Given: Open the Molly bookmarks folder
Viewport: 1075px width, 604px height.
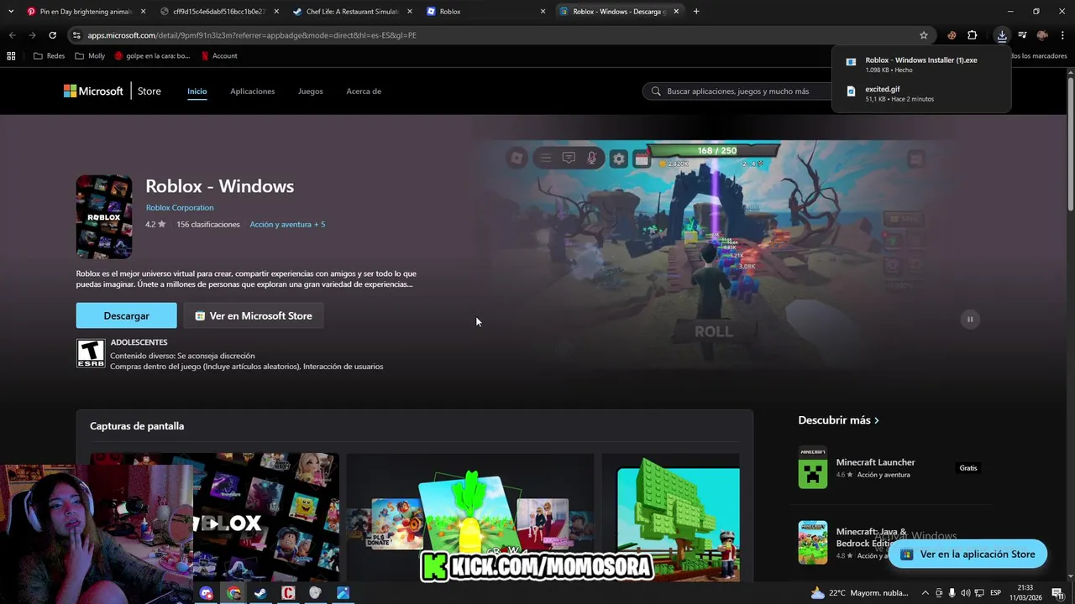Looking at the screenshot, I should [x=90, y=56].
